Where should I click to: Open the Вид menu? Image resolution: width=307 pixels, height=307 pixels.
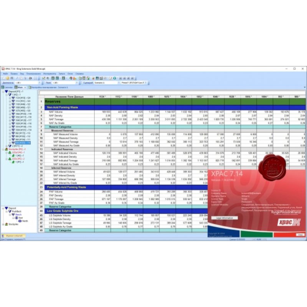click(x=22, y=74)
